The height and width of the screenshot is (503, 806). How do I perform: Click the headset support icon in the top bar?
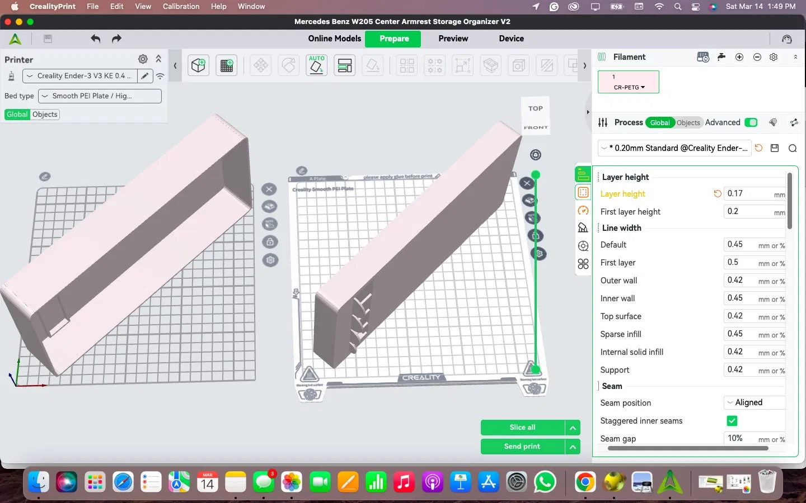787,39
